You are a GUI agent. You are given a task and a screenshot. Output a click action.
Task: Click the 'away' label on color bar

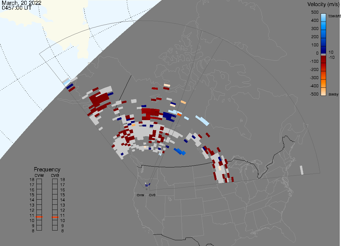333,94
